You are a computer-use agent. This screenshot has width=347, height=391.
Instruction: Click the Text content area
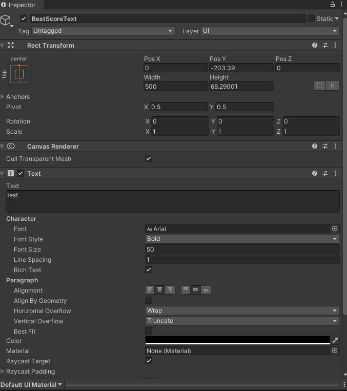click(x=173, y=201)
